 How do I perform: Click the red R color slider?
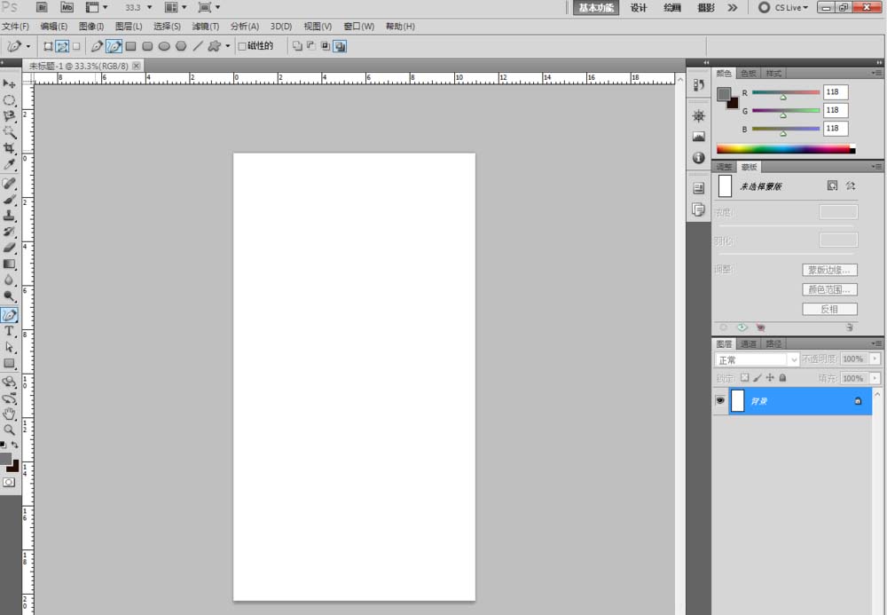pyautogui.click(x=785, y=92)
